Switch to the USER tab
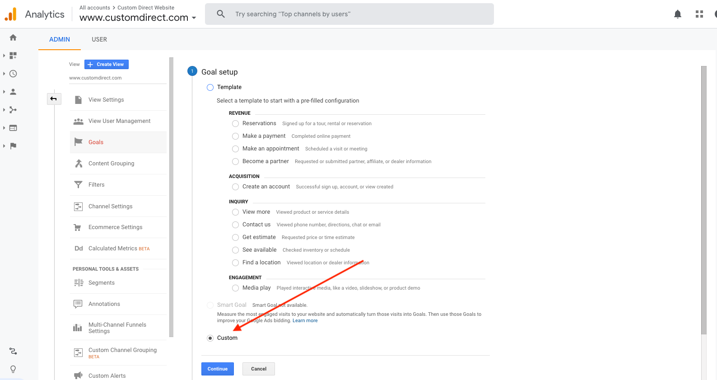Screen dimensions: 717x380 click(99, 39)
